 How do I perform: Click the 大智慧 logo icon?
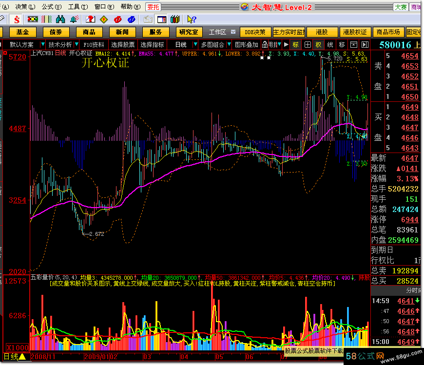click(245, 7)
